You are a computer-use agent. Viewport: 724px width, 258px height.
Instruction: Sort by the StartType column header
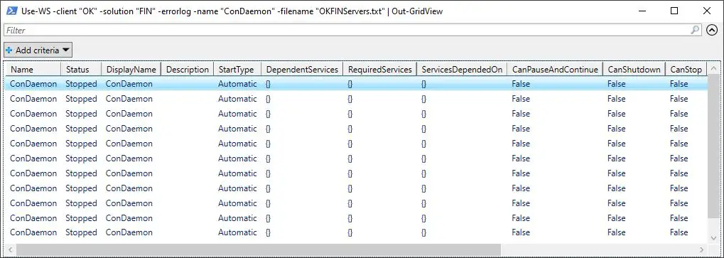coord(238,69)
